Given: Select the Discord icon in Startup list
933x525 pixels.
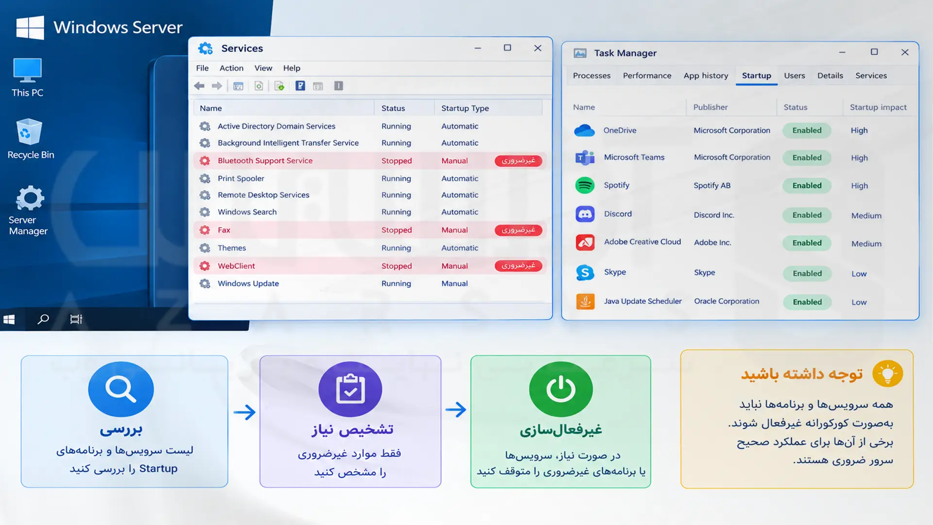Looking at the screenshot, I should click(x=585, y=214).
